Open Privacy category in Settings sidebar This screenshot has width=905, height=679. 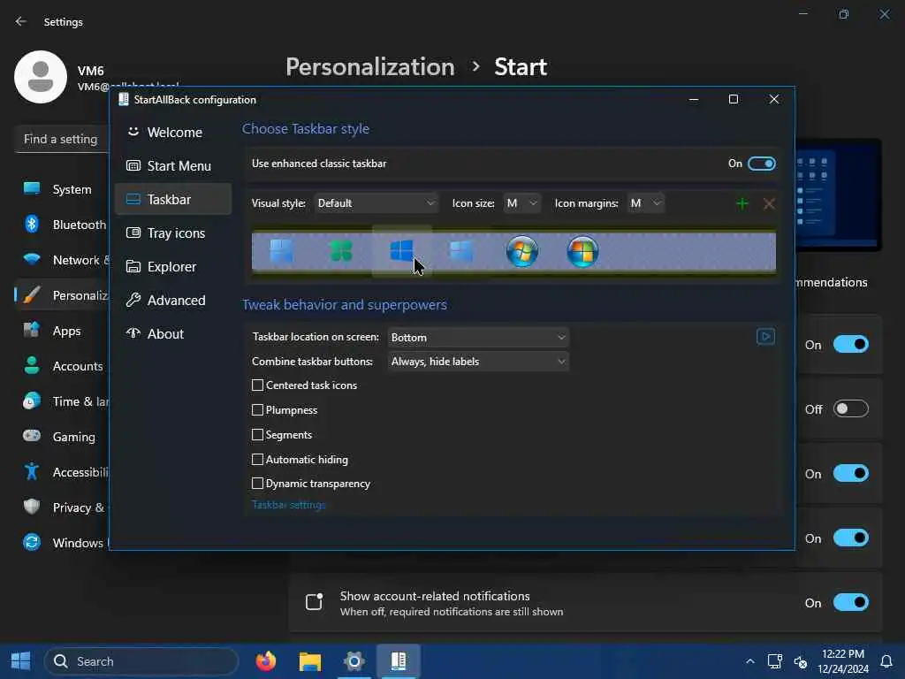(63, 507)
